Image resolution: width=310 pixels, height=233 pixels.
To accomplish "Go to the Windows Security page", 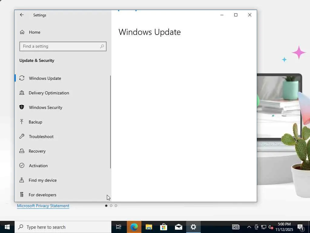I will 63,107.
